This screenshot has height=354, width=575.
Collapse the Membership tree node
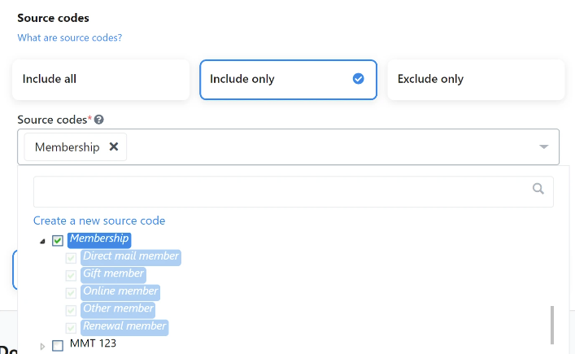pyautogui.click(x=42, y=241)
